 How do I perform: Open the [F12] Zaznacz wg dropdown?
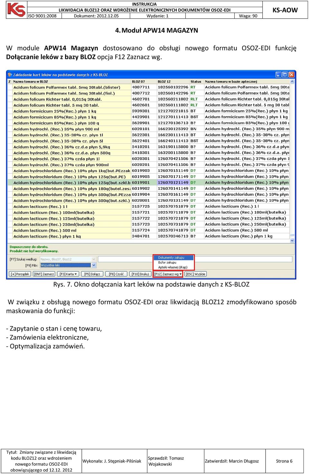168,274
